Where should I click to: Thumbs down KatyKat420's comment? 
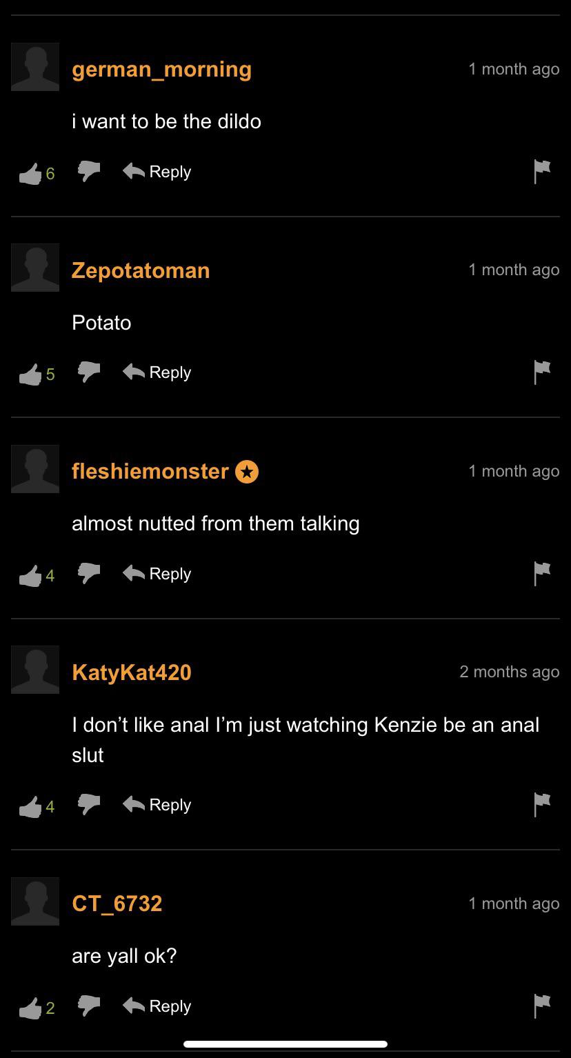point(89,805)
